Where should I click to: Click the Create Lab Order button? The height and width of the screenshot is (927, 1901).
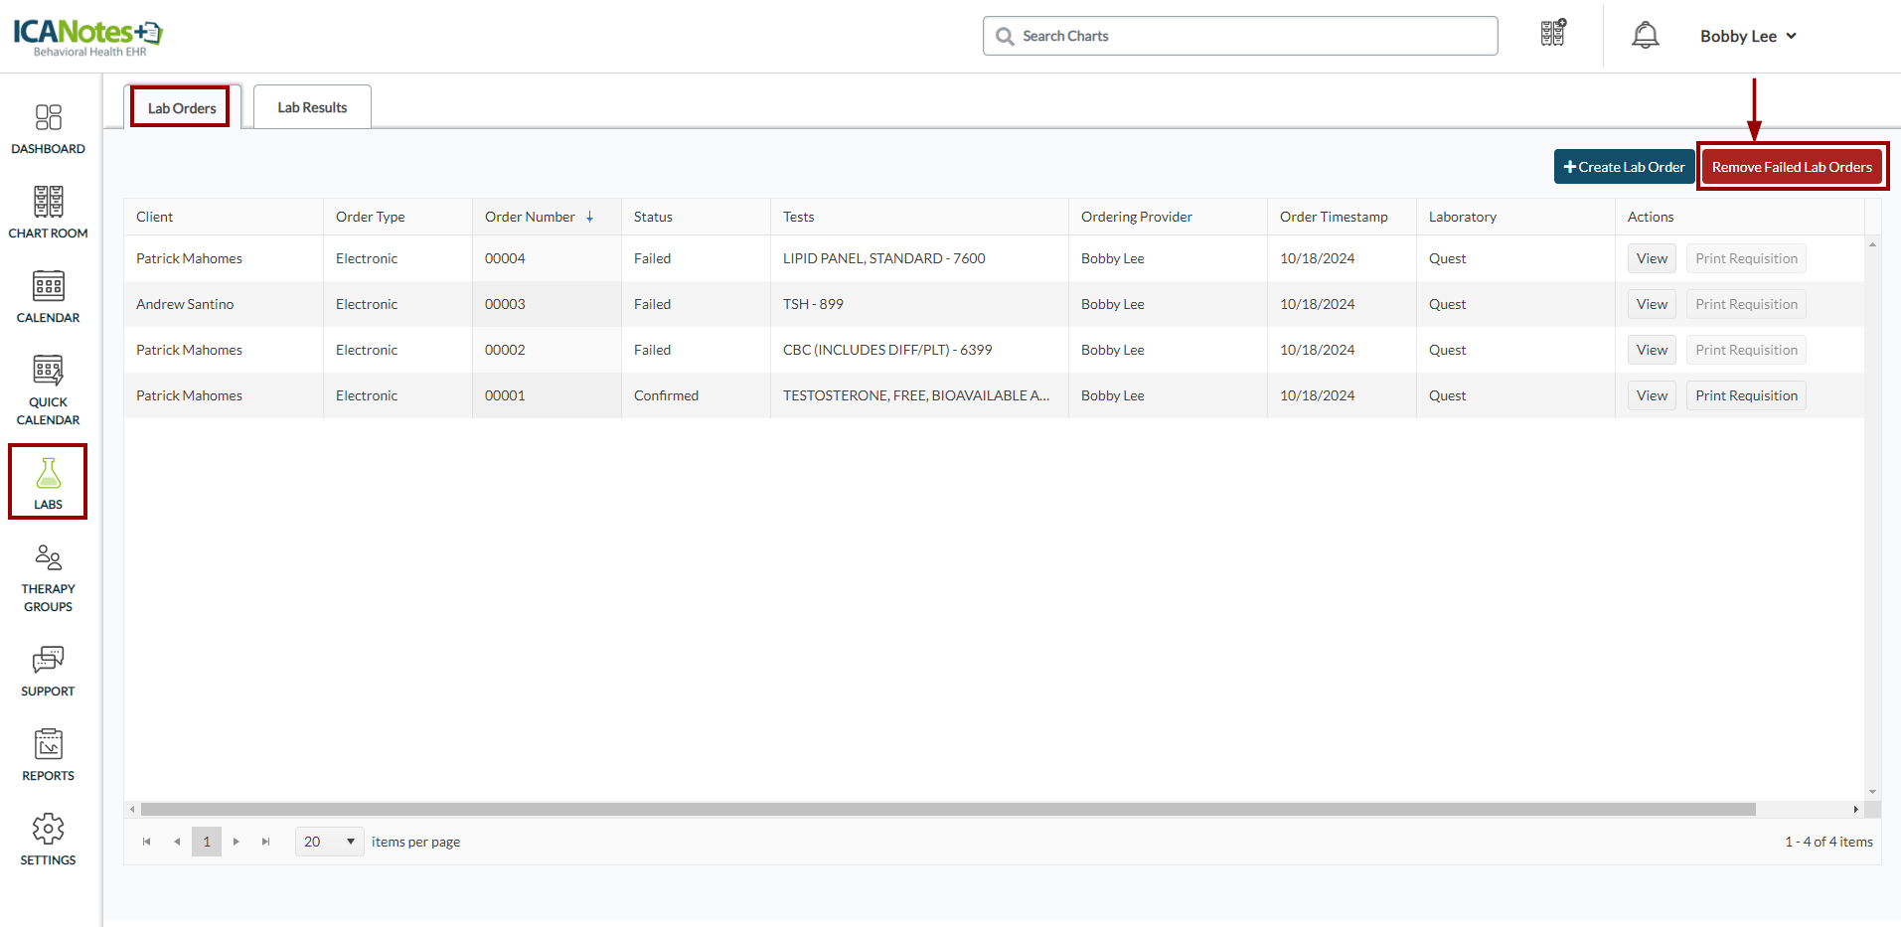(x=1624, y=167)
